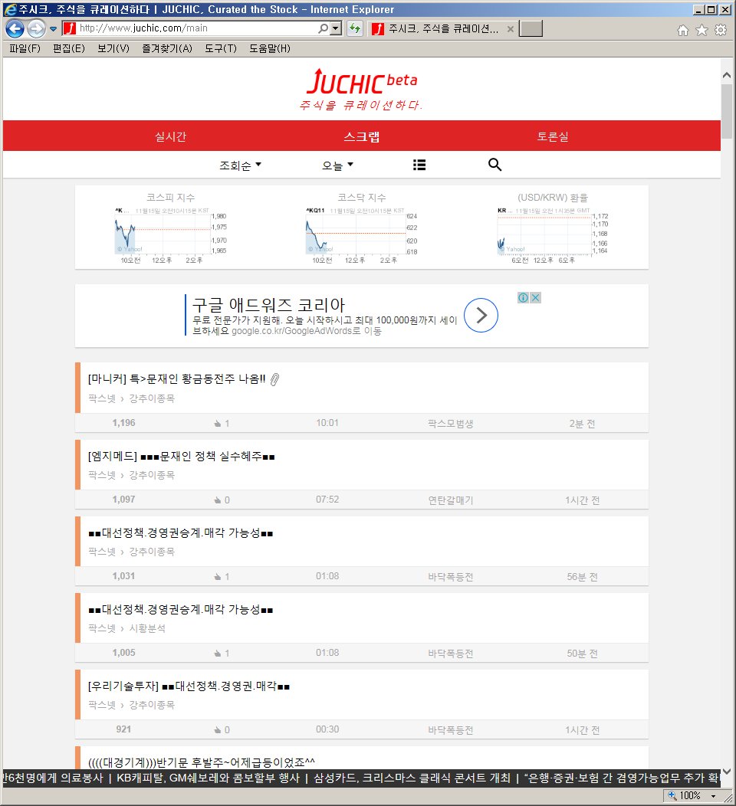Open Favorites star icon
This screenshot has height=806, width=736.
click(701, 31)
